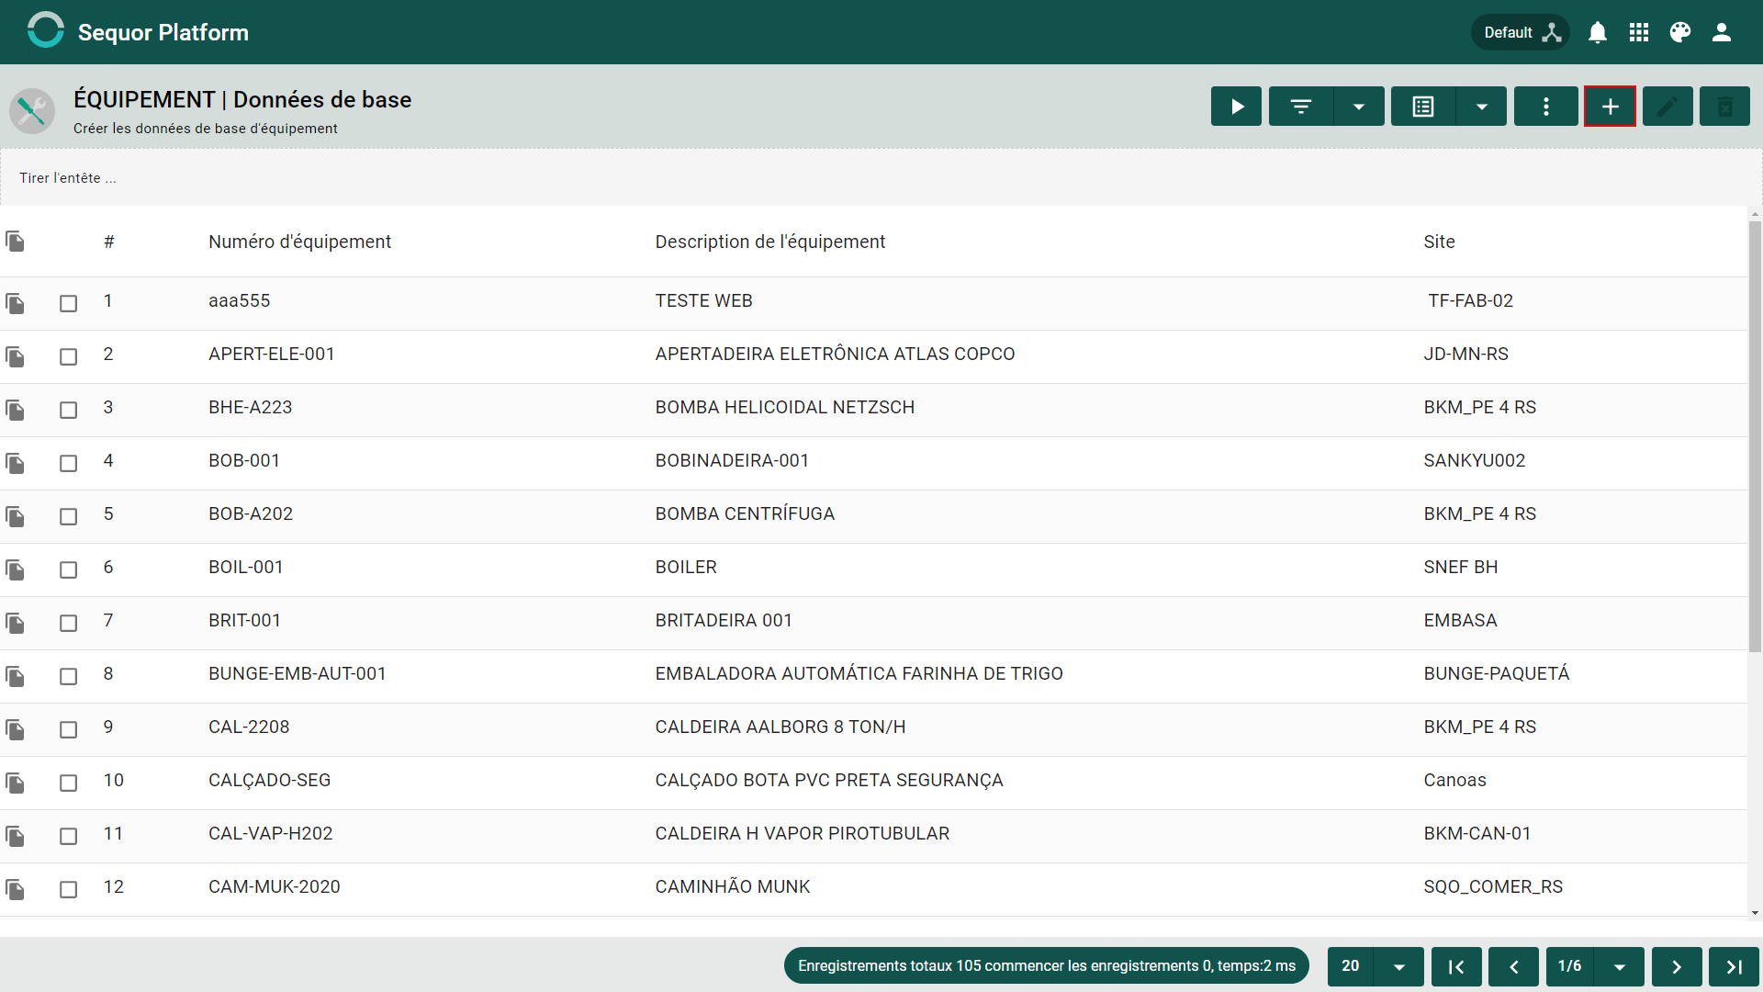Copy the CAM-MUK-2020 row

click(15, 889)
